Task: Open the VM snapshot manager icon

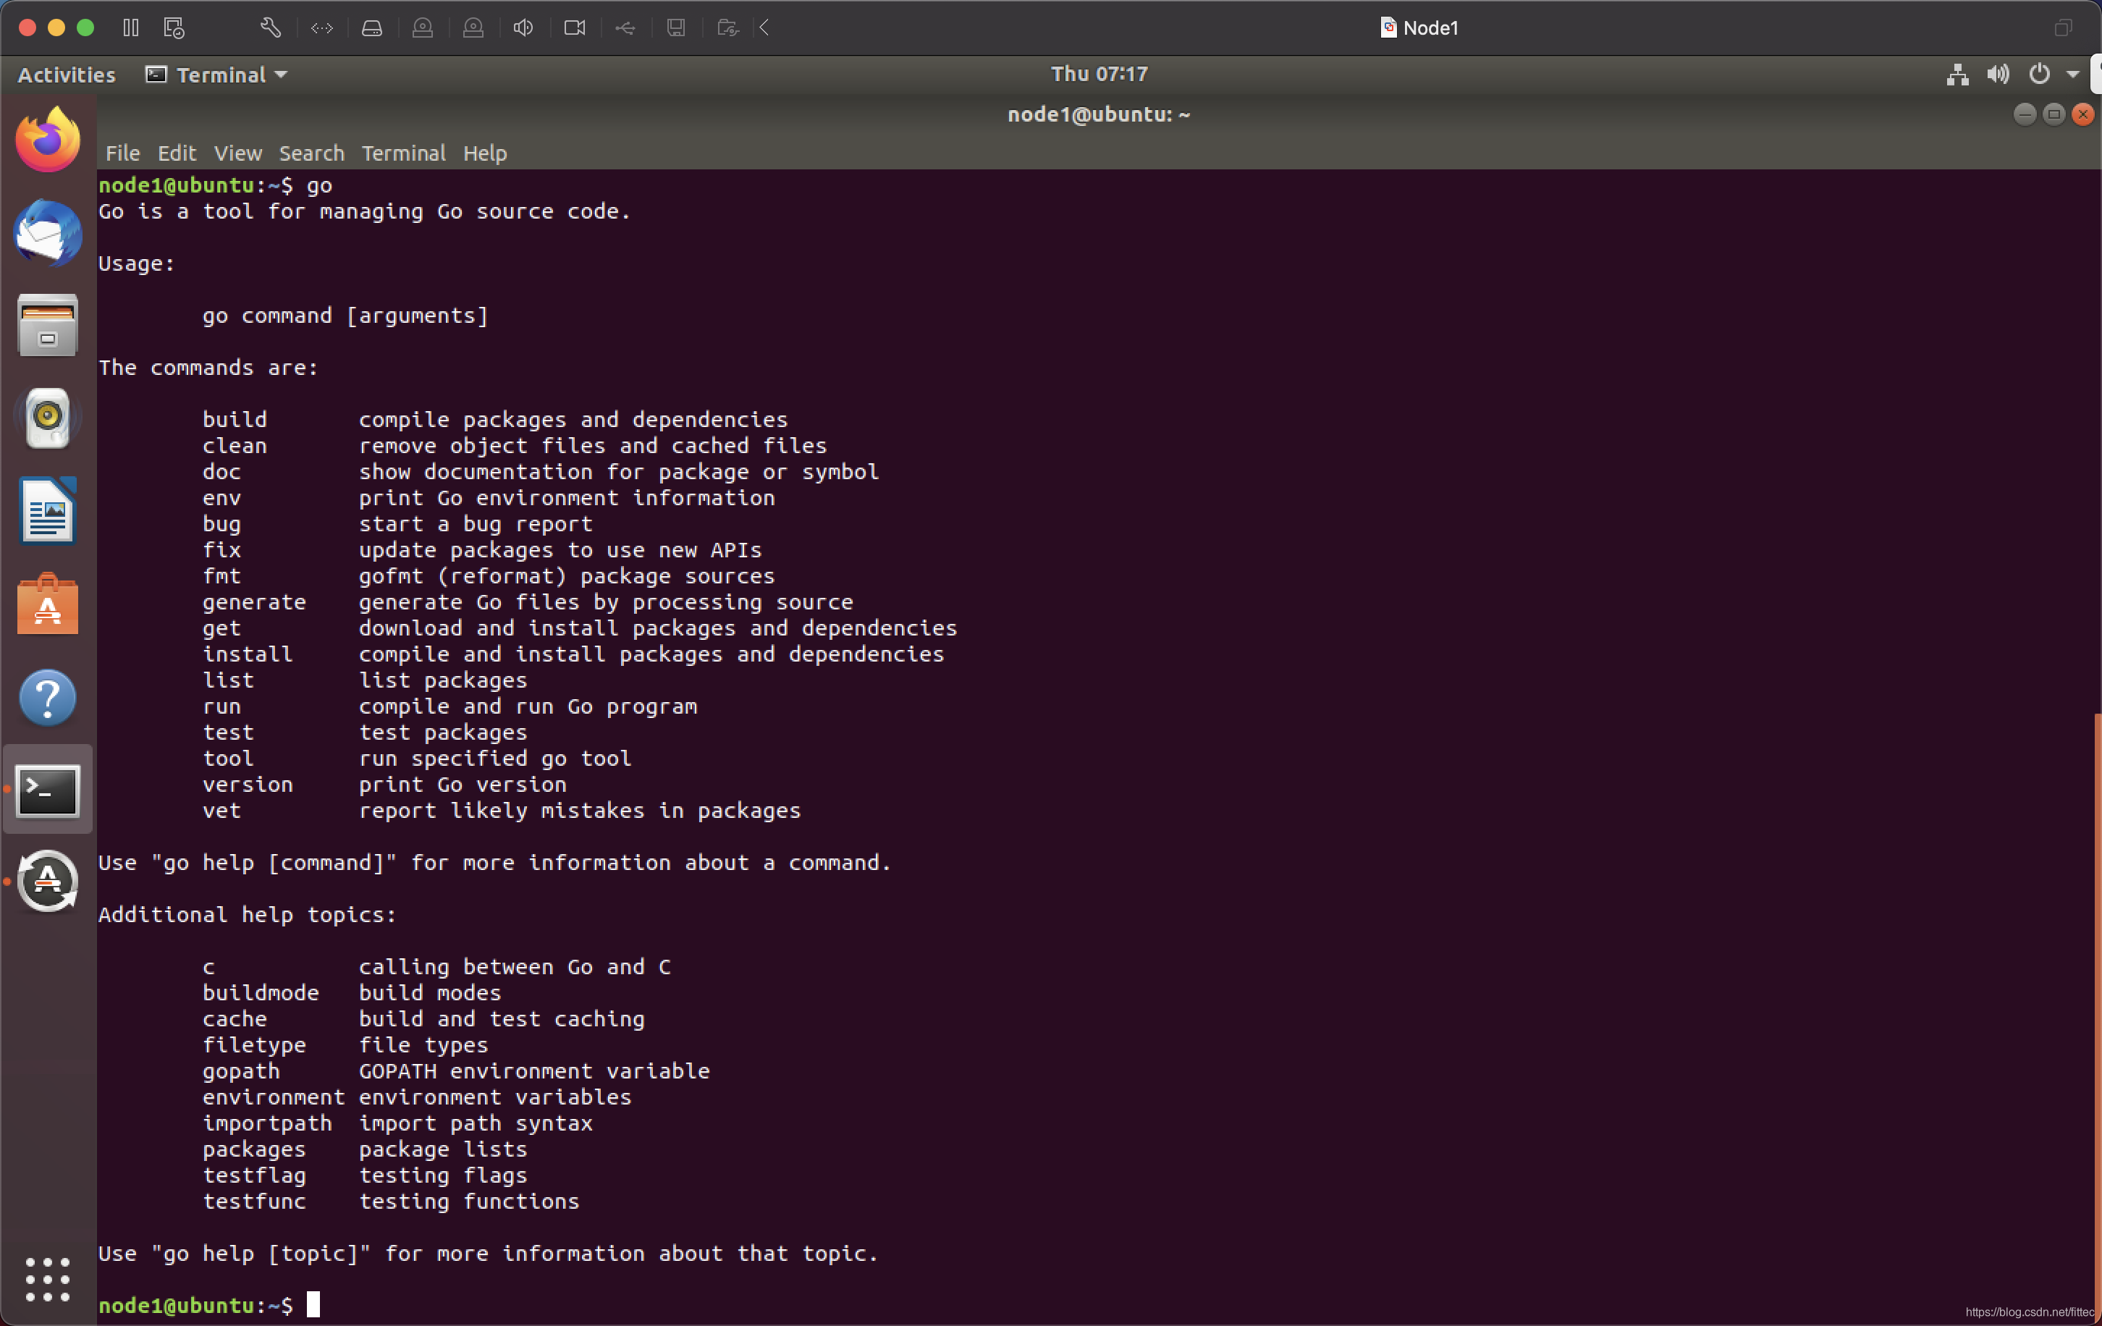Action: point(174,28)
